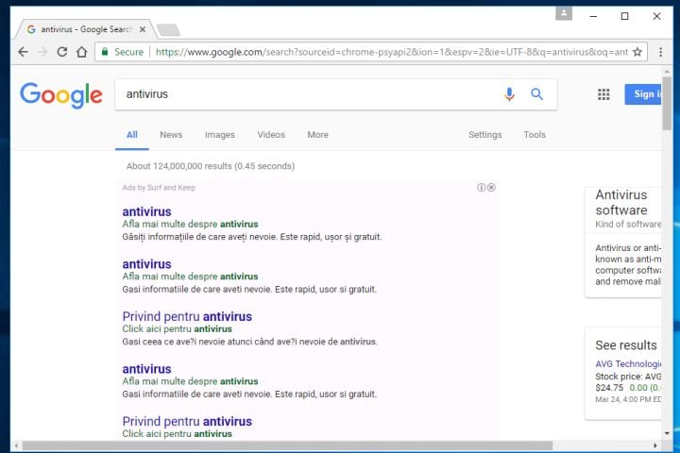This screenshot has width=680, height=453.
Task: Click the magnifier search icon
Action: [x=536, y=94]
